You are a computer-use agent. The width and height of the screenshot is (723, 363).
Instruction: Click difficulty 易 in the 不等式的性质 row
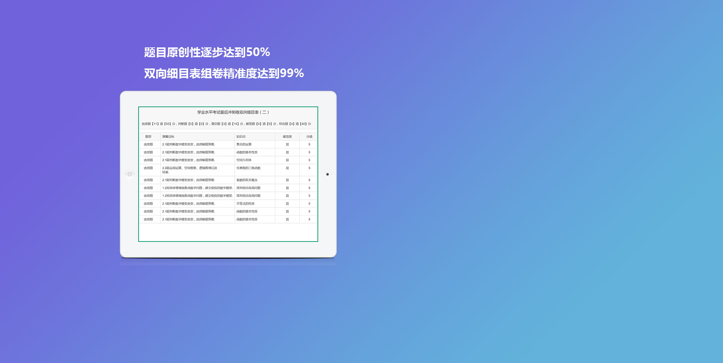coord(287,204)
